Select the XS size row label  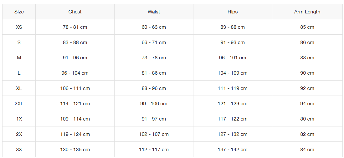pyautogui.click(x=19, y=27)
